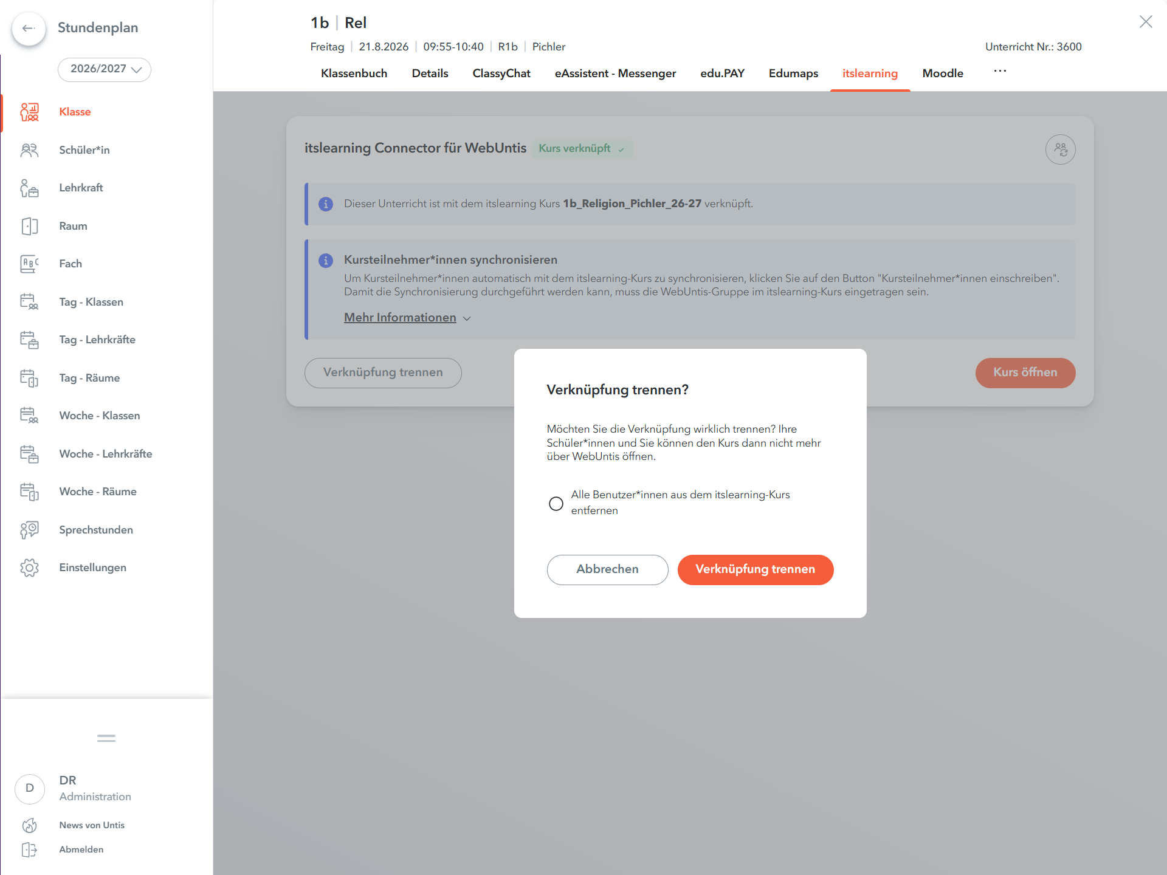This screenshot has height=875, width=1167.
Task: Open the Fach subject icon
Action: 29,264
